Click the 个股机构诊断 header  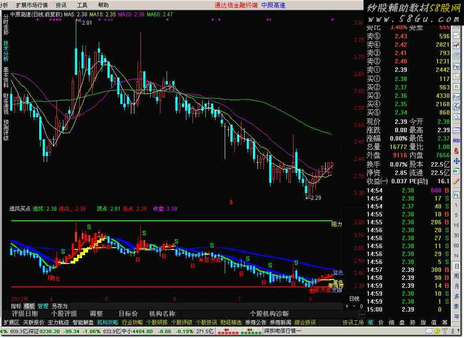269,314
